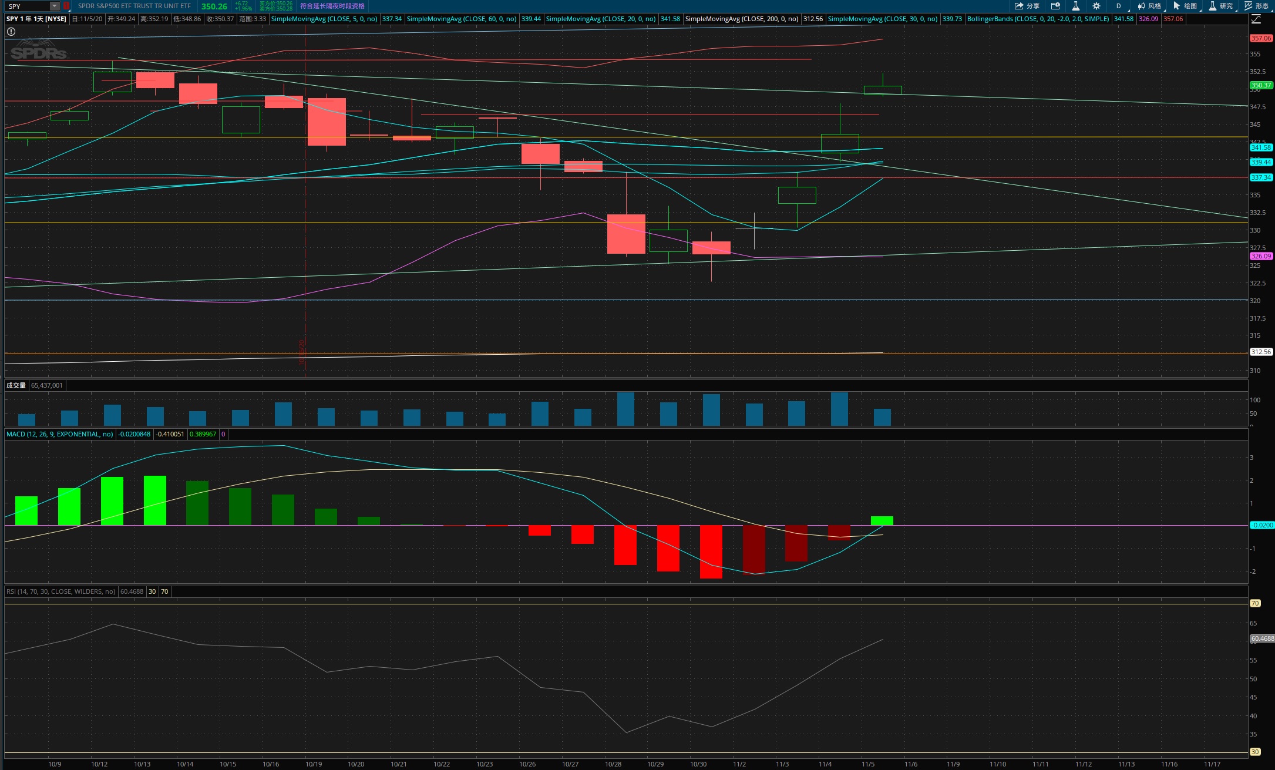The width and height of the screenshot is (1275, 770).
Task: Open the D timeframe selector
Action: (x=1119, y=6)
